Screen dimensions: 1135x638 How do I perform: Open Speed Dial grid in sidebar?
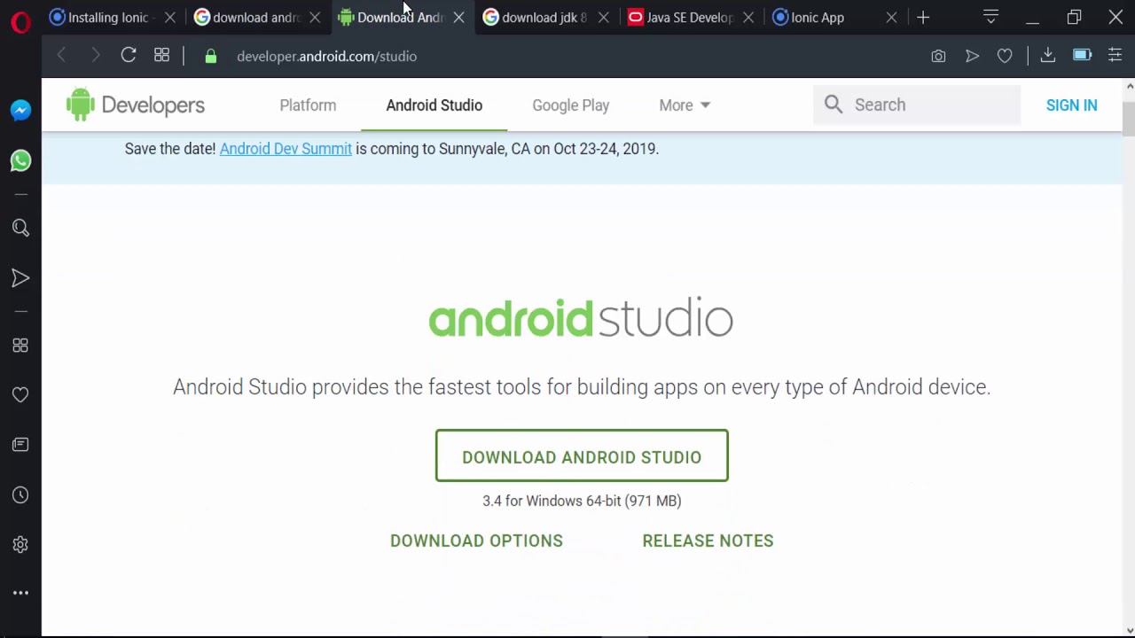click(20, 346)
